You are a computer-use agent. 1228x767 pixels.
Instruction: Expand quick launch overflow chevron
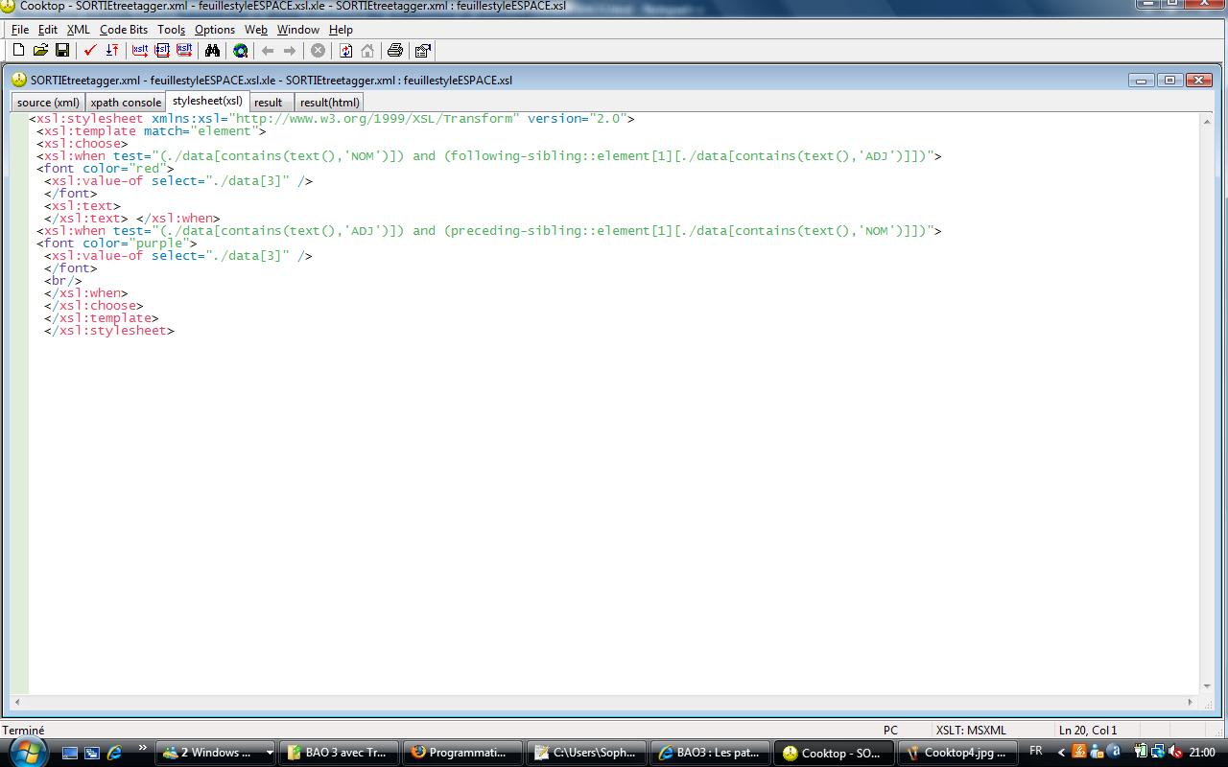(x=143, y=749)
